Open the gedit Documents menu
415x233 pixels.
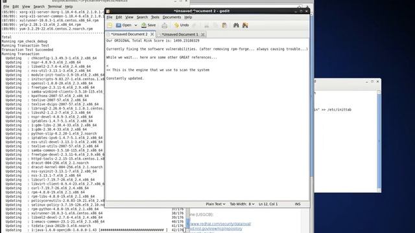[x=172, y=17]
